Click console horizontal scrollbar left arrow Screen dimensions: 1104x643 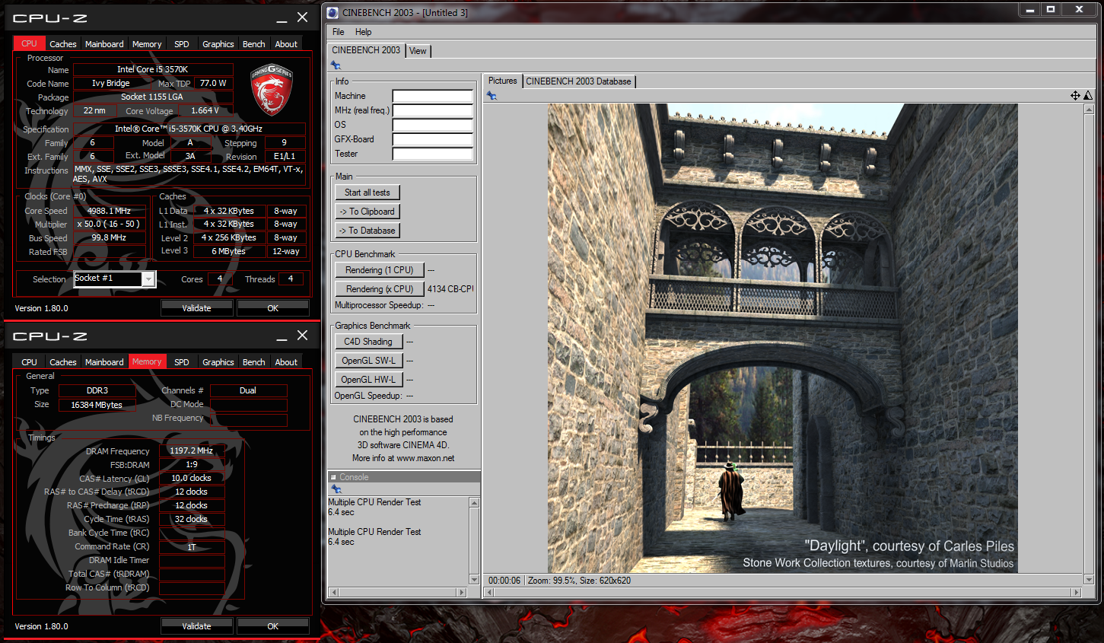tap(333, 592)
